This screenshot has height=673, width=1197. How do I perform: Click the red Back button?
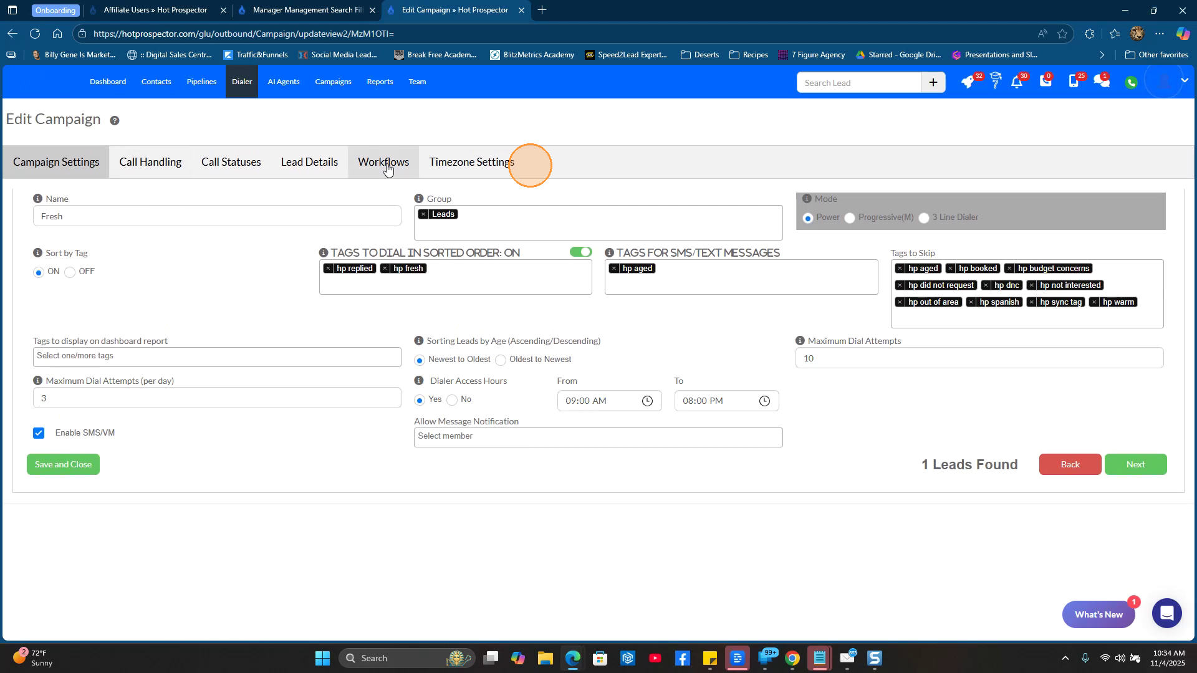1070,464
